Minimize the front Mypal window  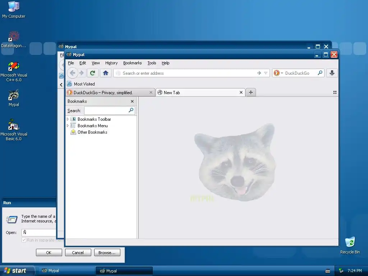click(x=317, y=55)
